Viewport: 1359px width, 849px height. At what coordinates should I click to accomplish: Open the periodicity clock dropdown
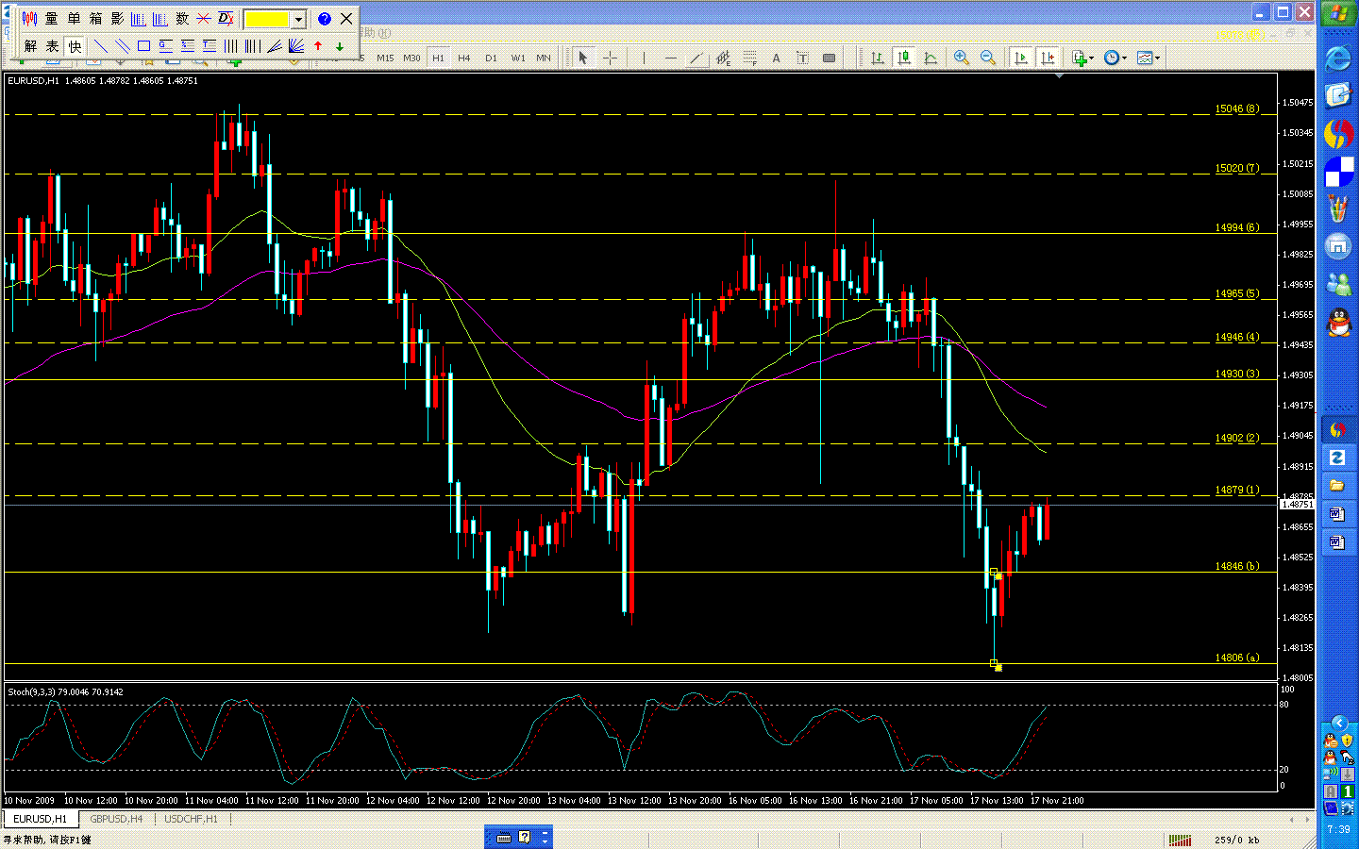[1116, 58]
